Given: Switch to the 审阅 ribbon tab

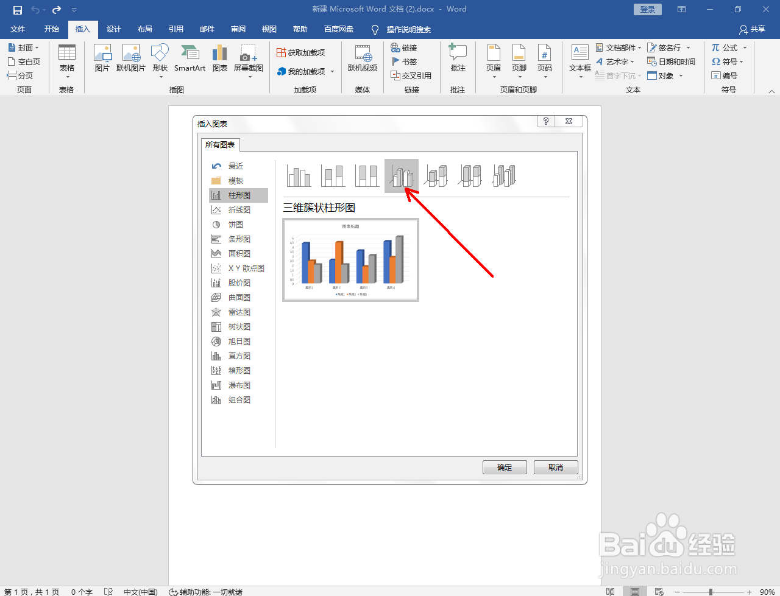Looking at the screenshot, I should pyautogui.click(x=238, y=29).
